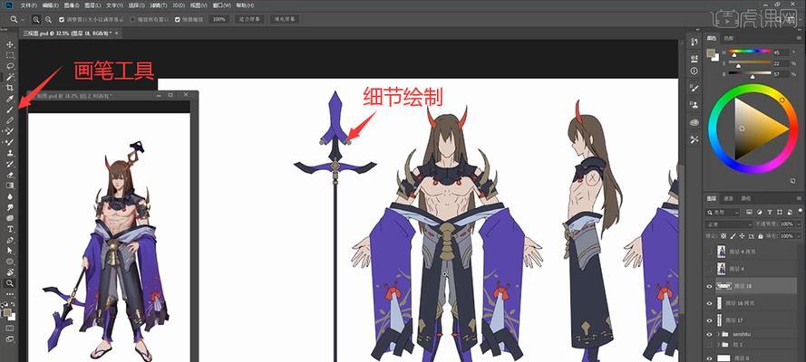Screen dimensions: 806x362
Task: Show hidden layer 图层 4 拷贝 visibility box
Action: pyautogui.click(x=709, y=252)
